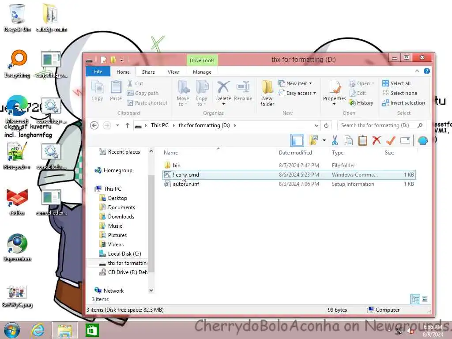Click the Start button on the taskbar
This screenshot has width=452, height=339.
pyautogui.click(x=12, y=330)
